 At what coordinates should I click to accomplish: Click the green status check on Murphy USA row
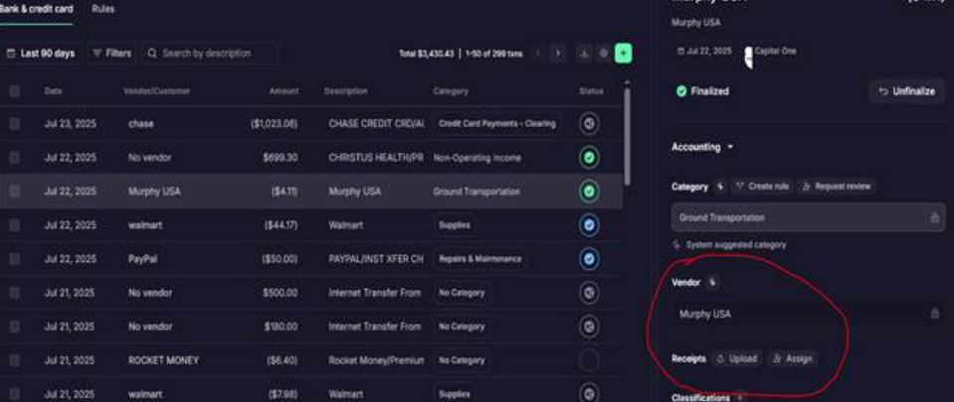click(x=588, y=192)
